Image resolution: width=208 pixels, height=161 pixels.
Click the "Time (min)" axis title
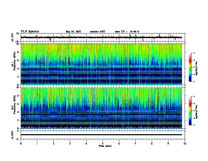click(105, 146)
